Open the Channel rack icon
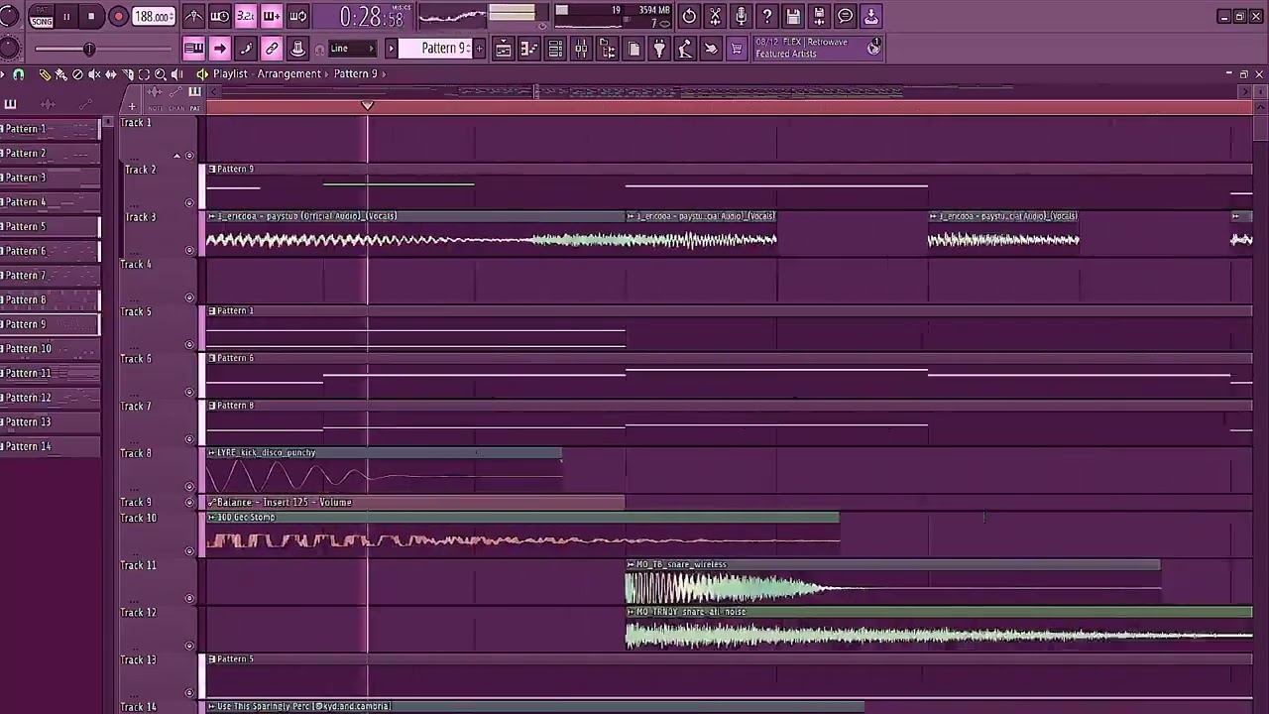This screenshot has height=714, width=1269. point(555,49)
